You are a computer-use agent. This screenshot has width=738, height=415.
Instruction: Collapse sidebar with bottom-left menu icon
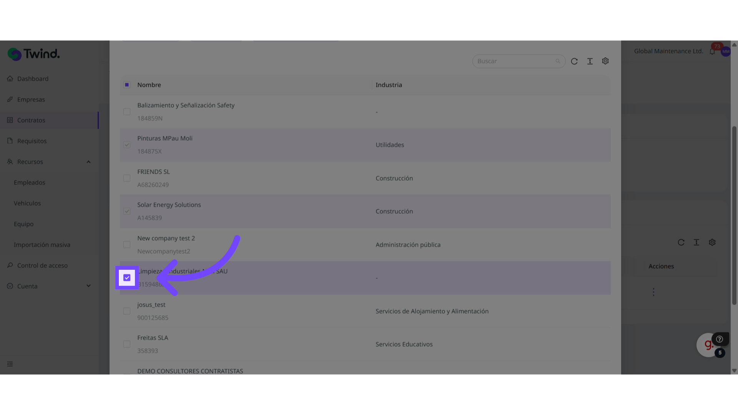tap(10, 364)
